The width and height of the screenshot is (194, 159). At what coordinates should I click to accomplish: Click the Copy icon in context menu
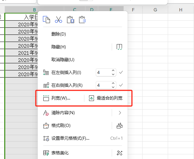point(46,20)
